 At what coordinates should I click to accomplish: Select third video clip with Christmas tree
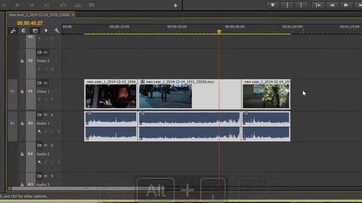[x=266, y=94]
